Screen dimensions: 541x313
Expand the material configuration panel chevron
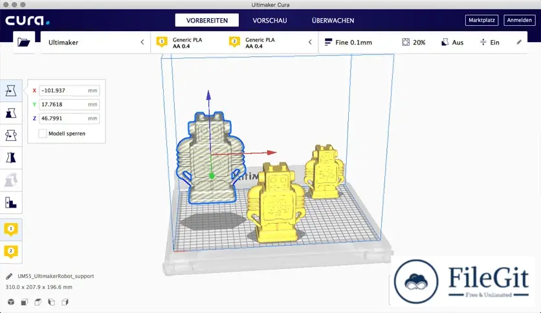[x=310, y=42]
